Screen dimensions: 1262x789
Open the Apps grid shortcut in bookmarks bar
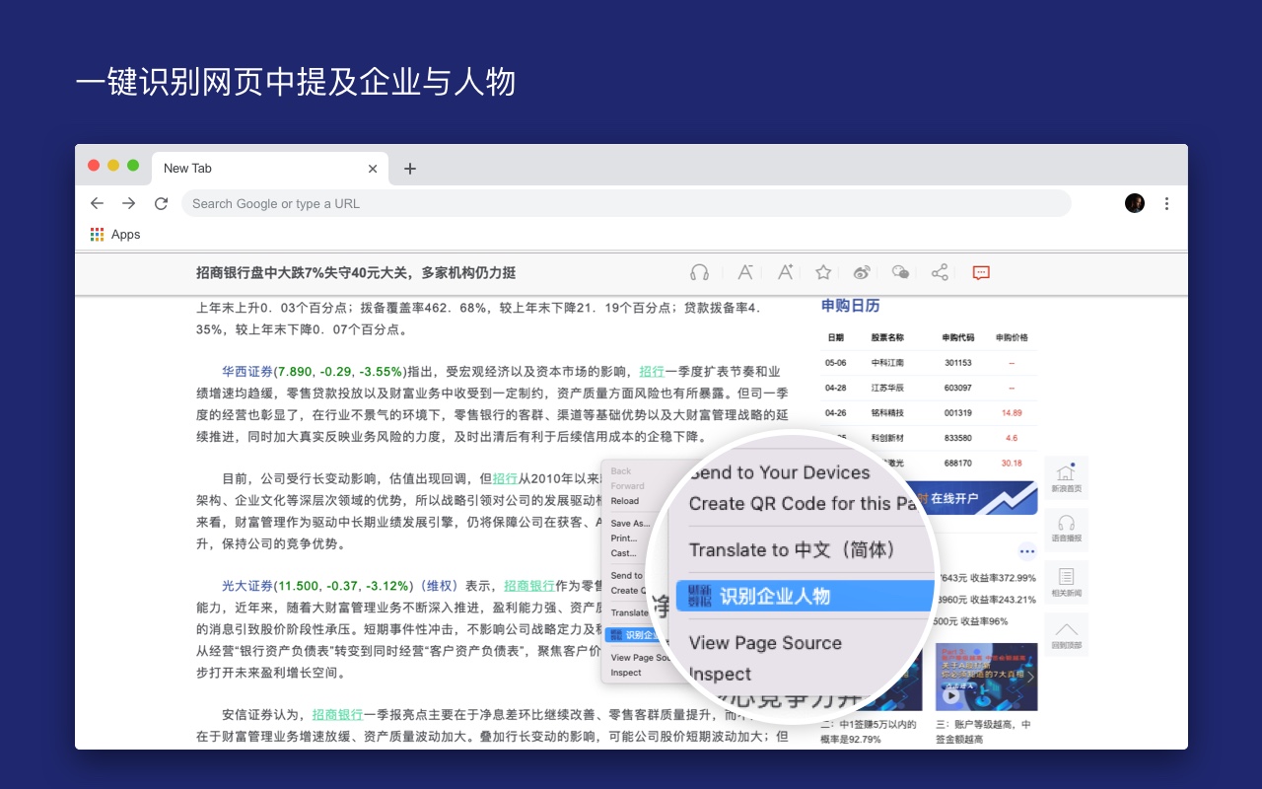tap(115, 235)
